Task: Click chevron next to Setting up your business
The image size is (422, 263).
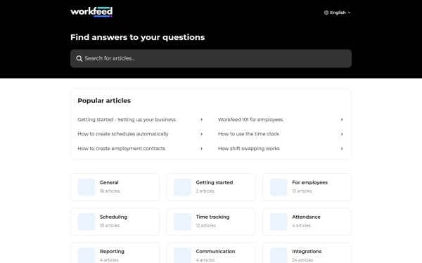Action: tap(202, 119)
